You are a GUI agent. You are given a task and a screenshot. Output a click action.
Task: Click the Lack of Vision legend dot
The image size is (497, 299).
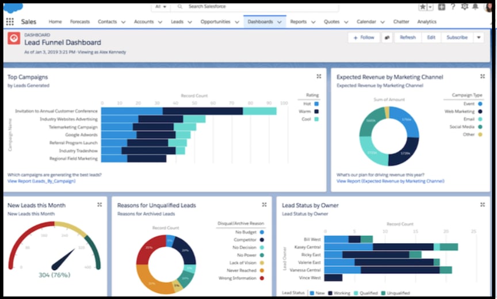[262, 263]
